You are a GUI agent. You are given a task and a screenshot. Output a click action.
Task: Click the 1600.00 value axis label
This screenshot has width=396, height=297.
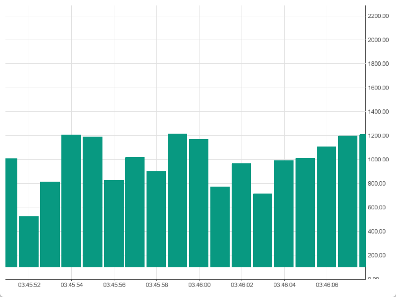[377, 88]
